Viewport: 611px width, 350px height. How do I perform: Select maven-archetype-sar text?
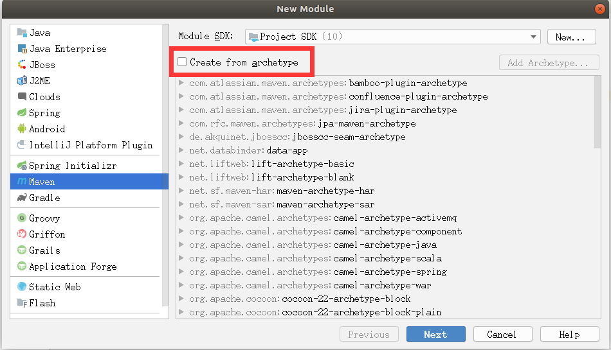coord(325,204)
